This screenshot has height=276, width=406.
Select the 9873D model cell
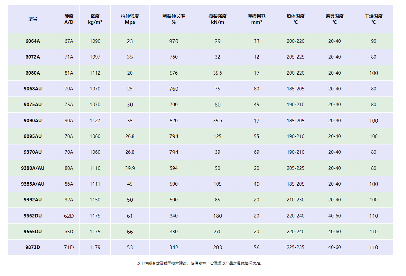tap(32, 247)
